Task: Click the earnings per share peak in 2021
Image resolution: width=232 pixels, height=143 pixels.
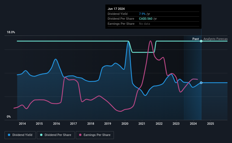Action: click(x=150, y=41)
